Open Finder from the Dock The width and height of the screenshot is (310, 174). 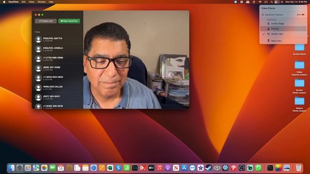point(12,168)
